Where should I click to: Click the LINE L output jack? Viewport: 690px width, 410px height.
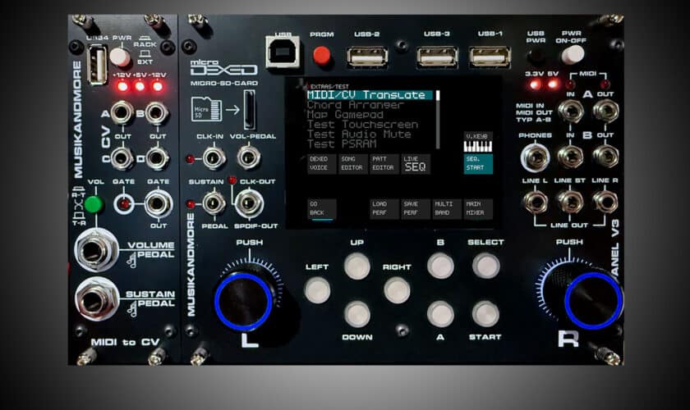coord(536,201)
